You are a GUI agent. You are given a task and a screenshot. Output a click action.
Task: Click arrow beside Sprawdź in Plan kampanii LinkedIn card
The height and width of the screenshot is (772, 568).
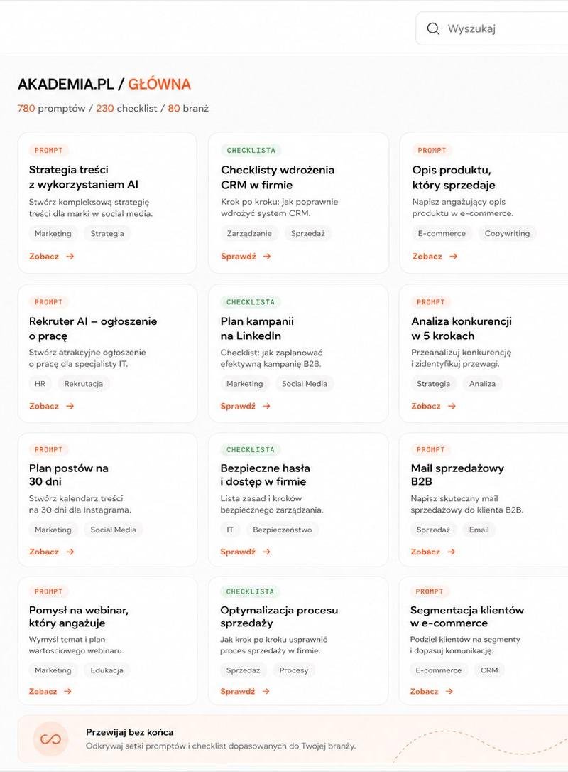[x=266, y=406]
